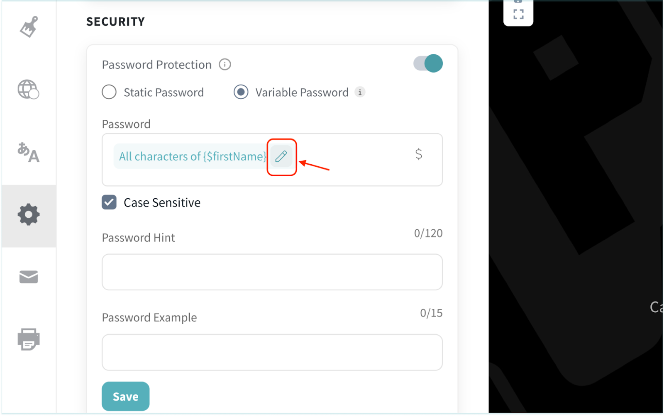The image size is (664, 416).
Task: Select the Variable Password radio button
Action: (241, 92)
